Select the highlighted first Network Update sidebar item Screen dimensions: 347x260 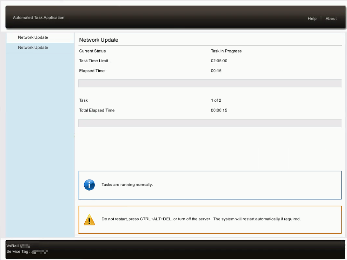(33, 37)
